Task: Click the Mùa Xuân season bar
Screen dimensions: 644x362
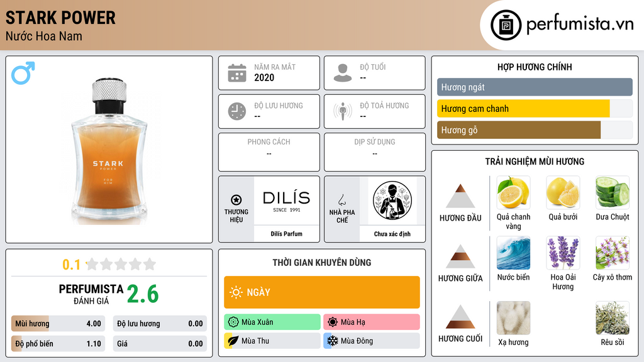Action: 272,322
